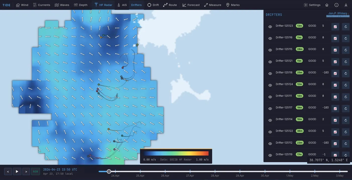
Task: Click the home icon
Action: (327, 5)
